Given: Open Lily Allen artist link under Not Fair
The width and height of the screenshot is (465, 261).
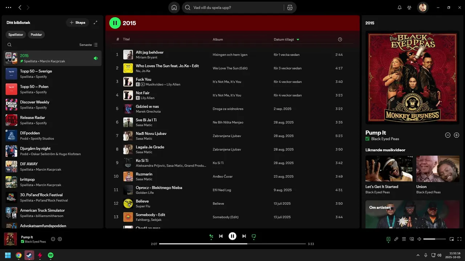Looking at the screenshot, I should click(x=147, y=98).
